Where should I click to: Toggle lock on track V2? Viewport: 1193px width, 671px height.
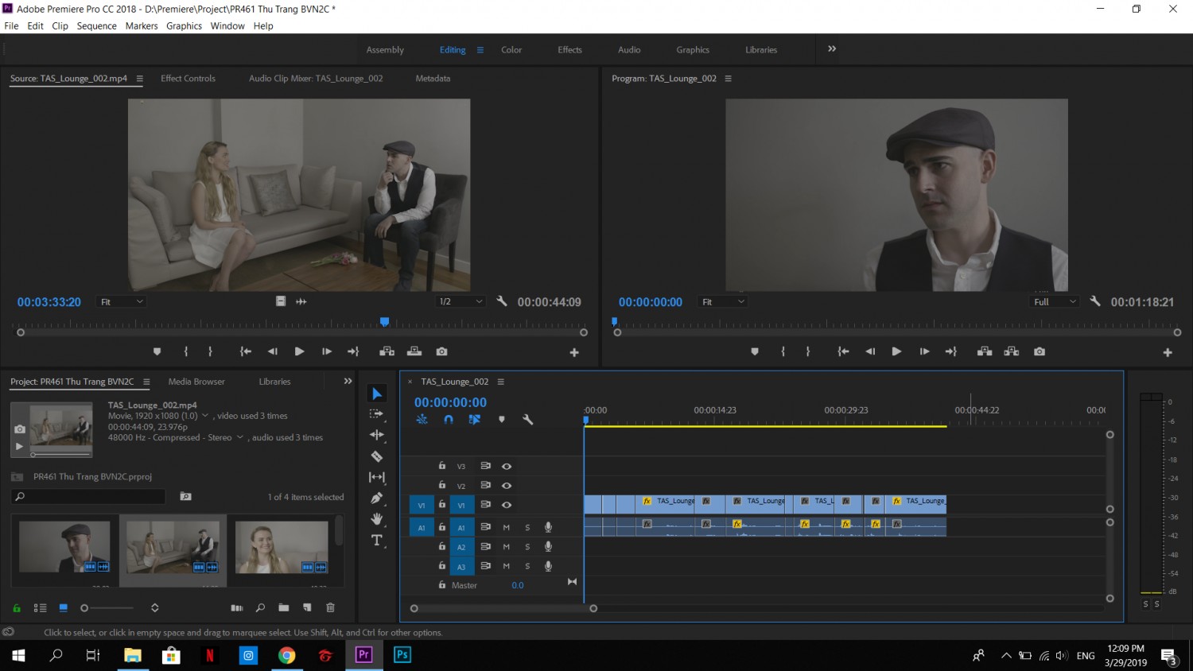(x=442, y=485)
